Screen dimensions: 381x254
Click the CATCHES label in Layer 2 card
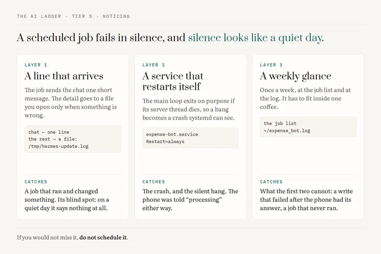(154, 182)
